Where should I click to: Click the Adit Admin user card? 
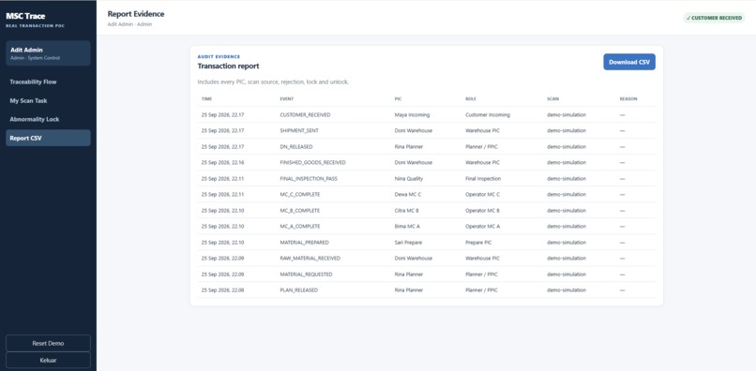coord(48,53)
